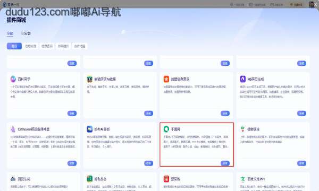This screenshot has height=191, width=319.
Task: Click the purple H5网页生成 plugin icon
Action: pos(243,79)
